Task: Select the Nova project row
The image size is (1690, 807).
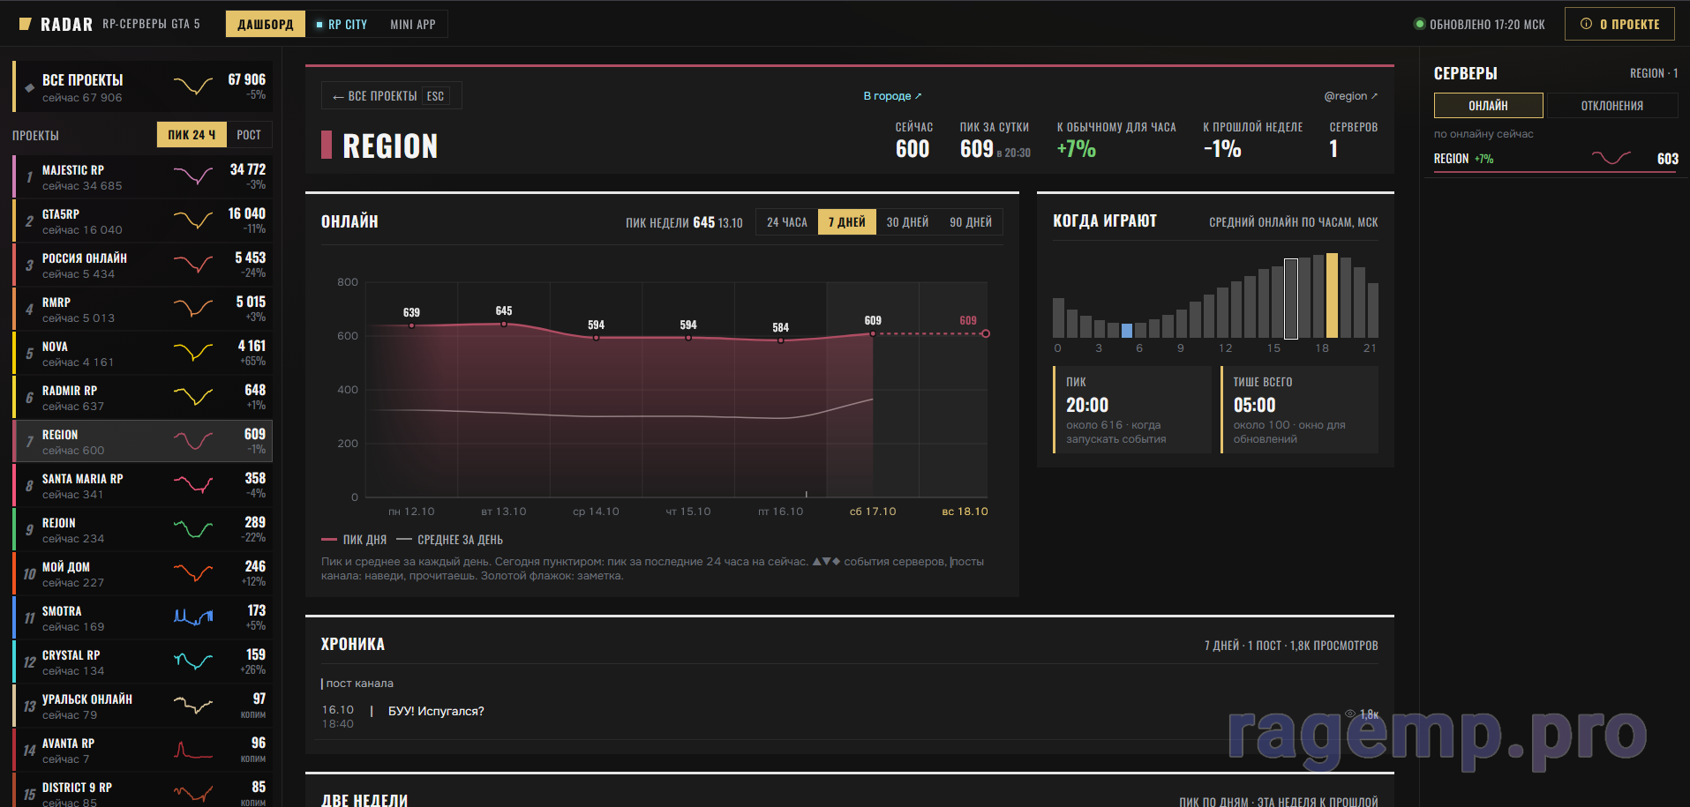Action: tap(143, 353)
